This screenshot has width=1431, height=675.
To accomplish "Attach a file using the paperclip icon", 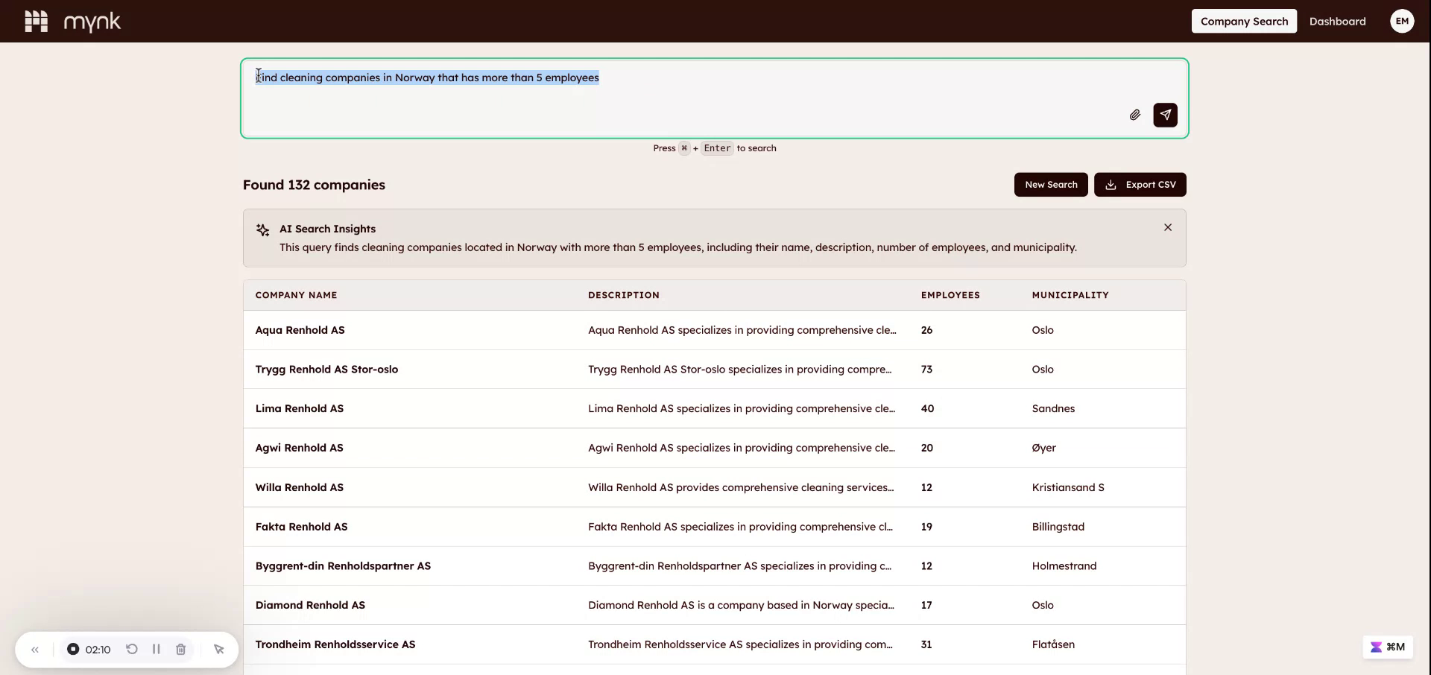I will tap(1134, 115).
